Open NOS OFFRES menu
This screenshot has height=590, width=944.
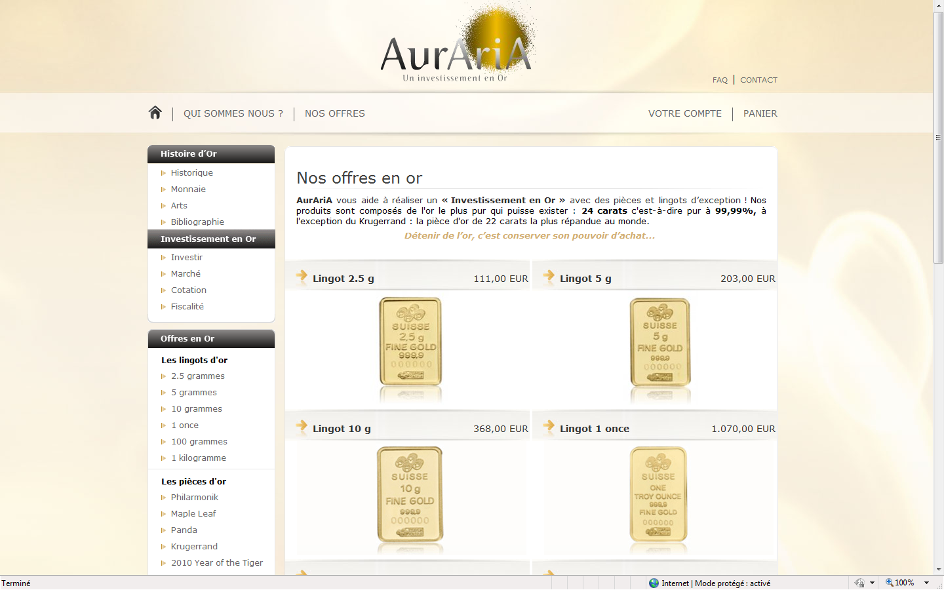tap(335, 113)
